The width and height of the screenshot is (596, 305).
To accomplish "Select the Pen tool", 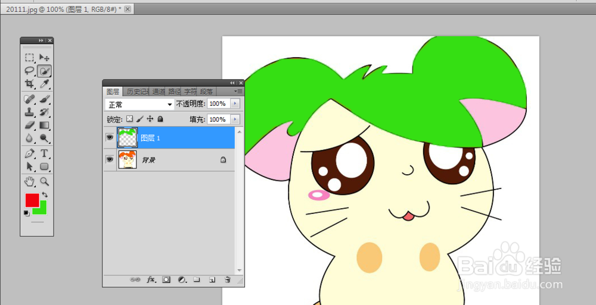I will click(29, 153).
